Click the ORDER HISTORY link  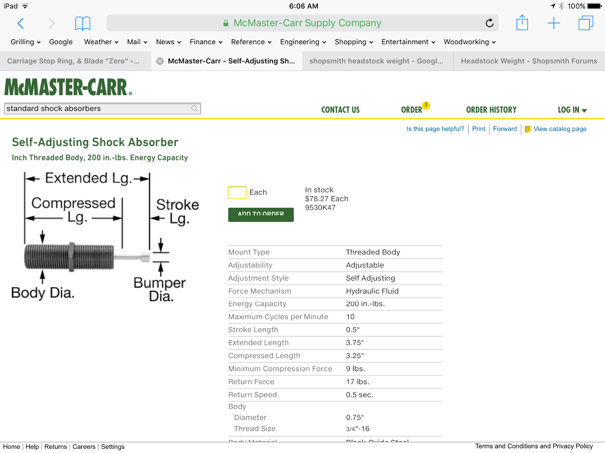(x=491, y=110)
